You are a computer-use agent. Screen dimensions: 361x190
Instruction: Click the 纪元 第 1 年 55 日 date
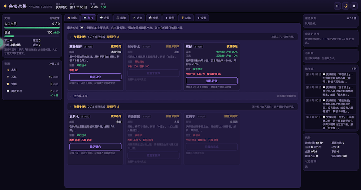click(x=78, y=6)
